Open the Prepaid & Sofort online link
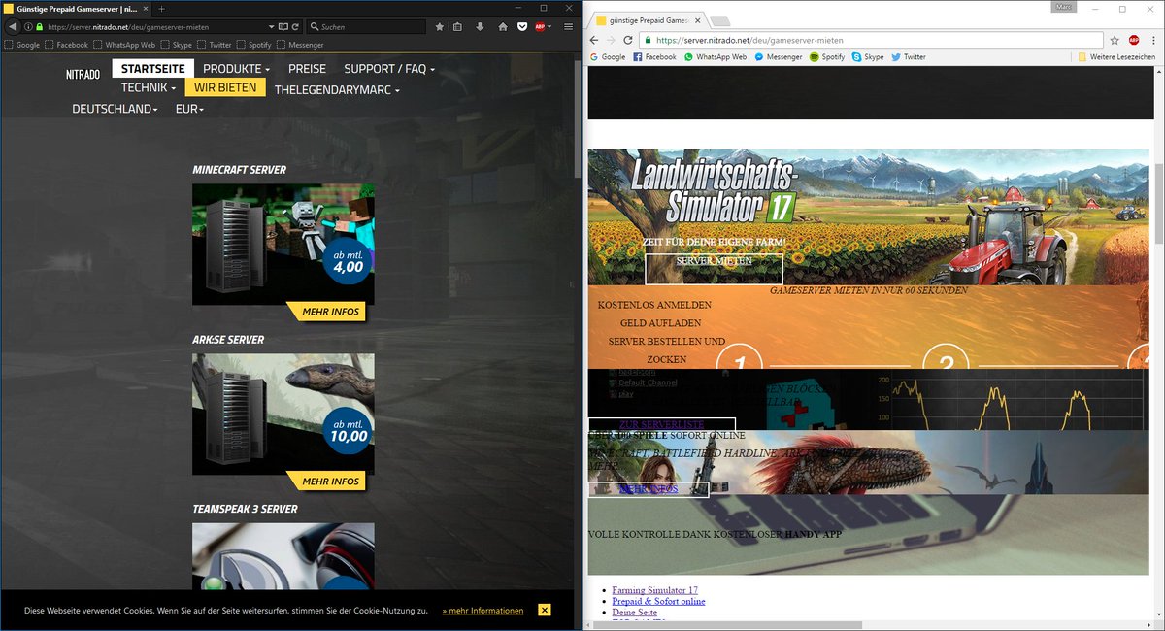 coord(658,602)
